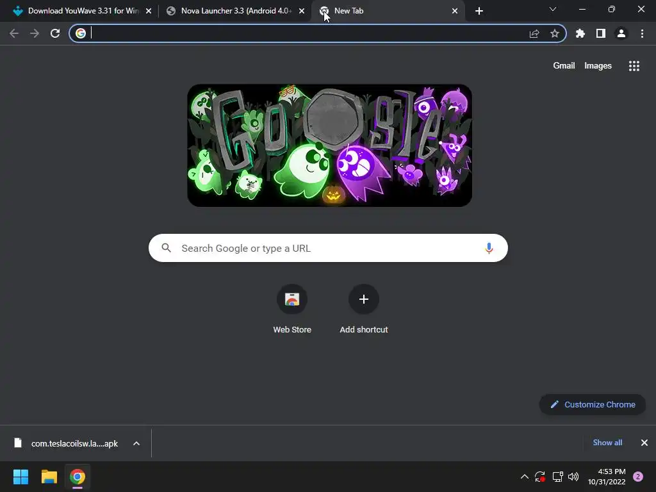656x492 pixels.
Task: Close the New Tab tab
Action: 455,11
